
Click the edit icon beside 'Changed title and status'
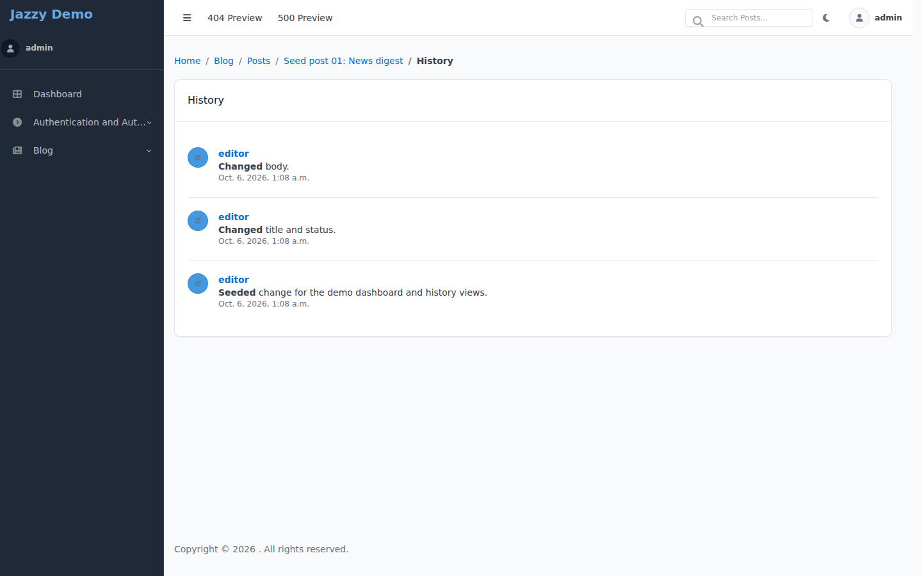198,221
